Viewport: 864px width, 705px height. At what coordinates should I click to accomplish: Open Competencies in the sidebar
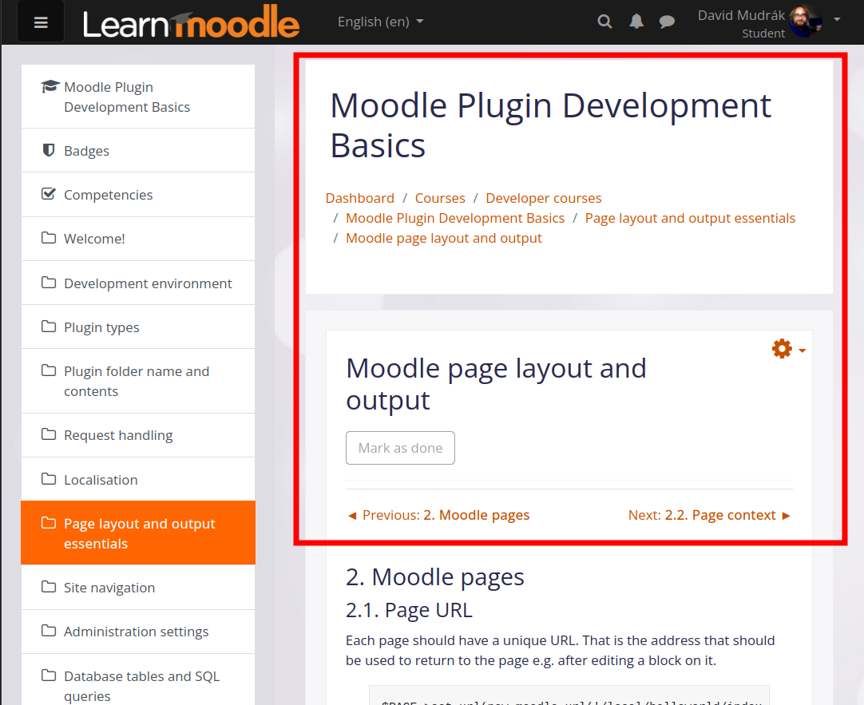coord(138,195)
